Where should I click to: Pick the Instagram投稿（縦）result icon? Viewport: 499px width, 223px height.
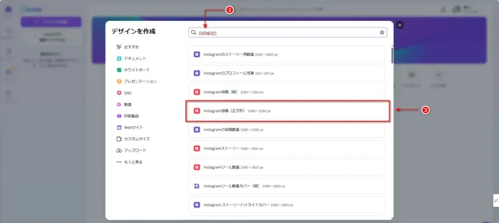coord(197,92)
